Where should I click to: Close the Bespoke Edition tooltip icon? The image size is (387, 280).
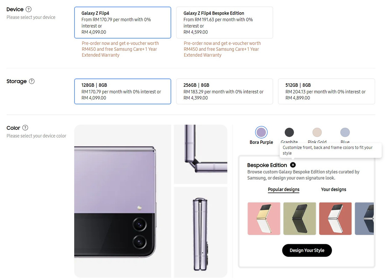pyautogui.click(x=293, y=165)
